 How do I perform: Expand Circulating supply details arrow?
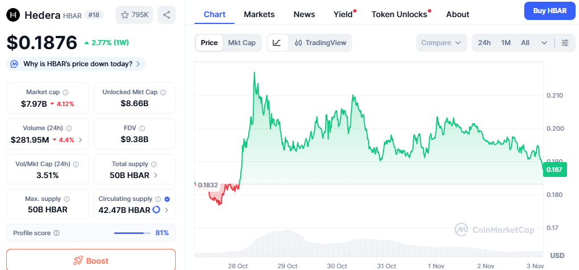coord(167,210)
